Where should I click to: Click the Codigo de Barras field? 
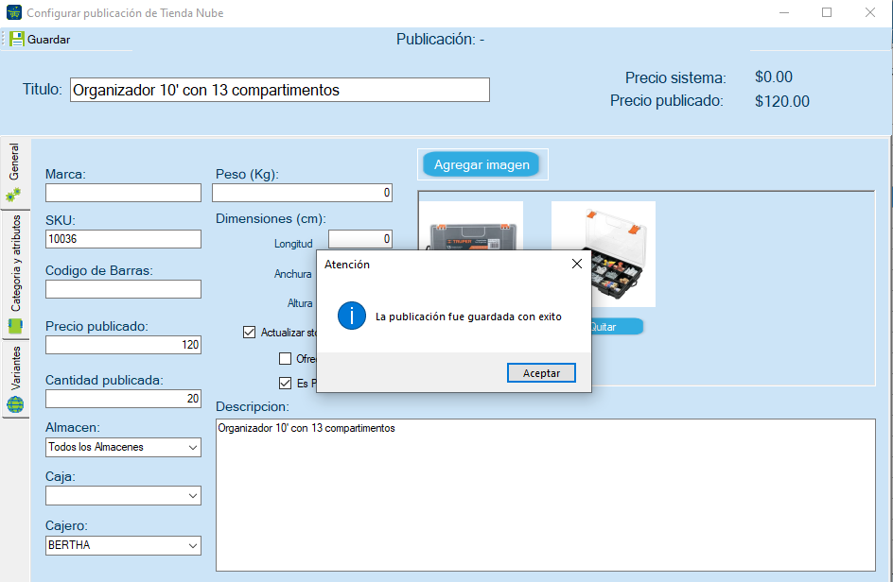pos(123,289)
